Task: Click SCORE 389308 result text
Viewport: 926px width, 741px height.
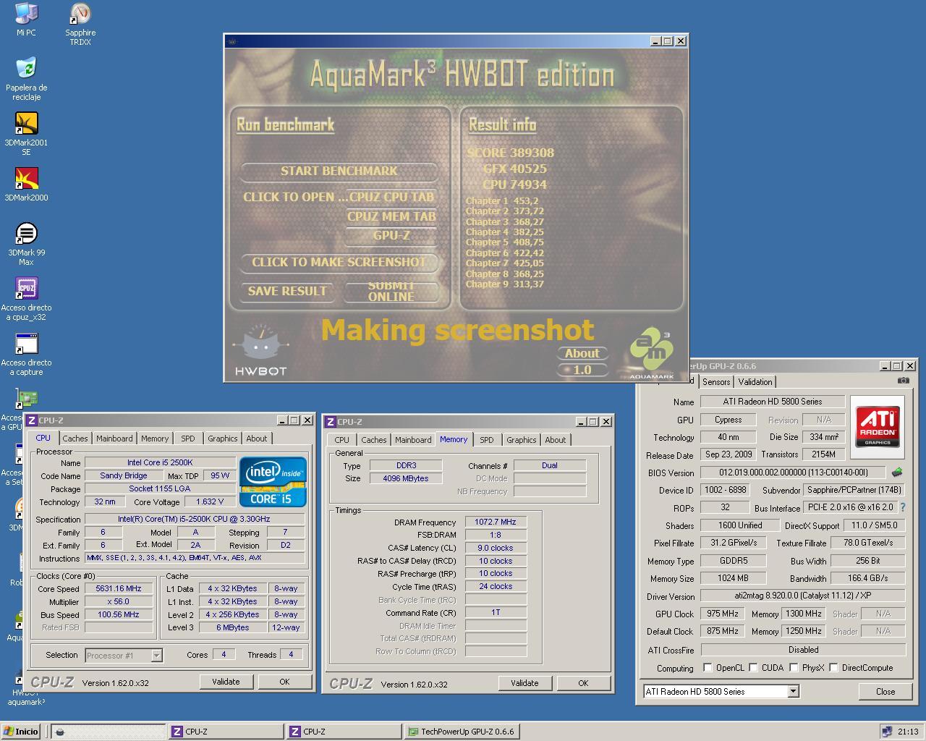Action: pyautogui.click(x=510, y=153)
